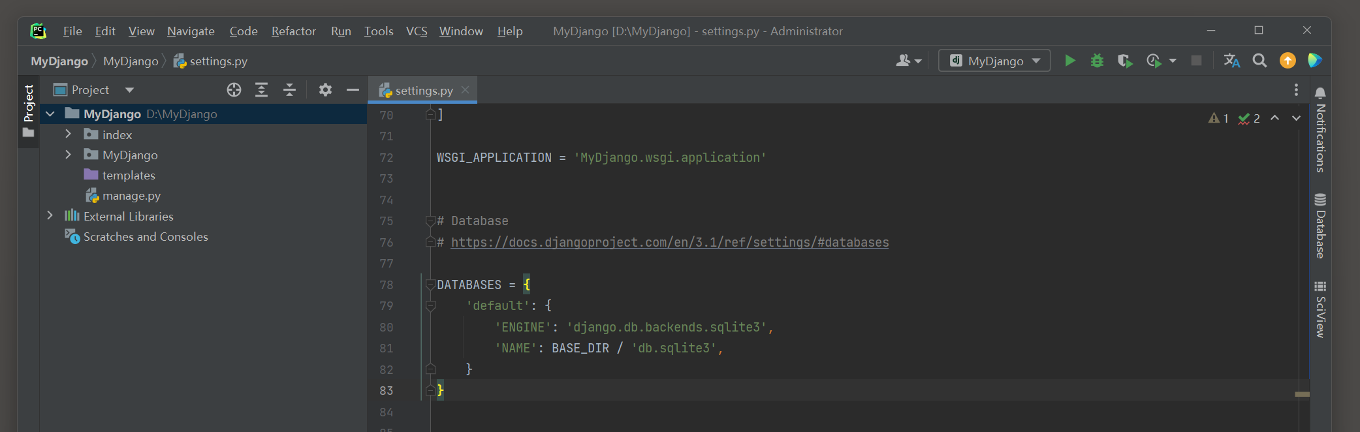Image resolution: width=1360 pixels, height=432 pixels.
Task: Fold the 'default' dict at line 79
Action: coord(430,305)
